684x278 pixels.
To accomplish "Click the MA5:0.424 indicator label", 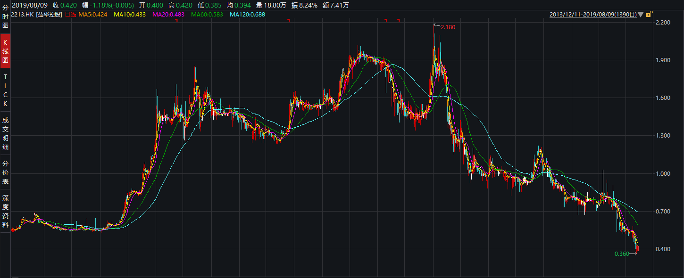I will click(93, 15).
